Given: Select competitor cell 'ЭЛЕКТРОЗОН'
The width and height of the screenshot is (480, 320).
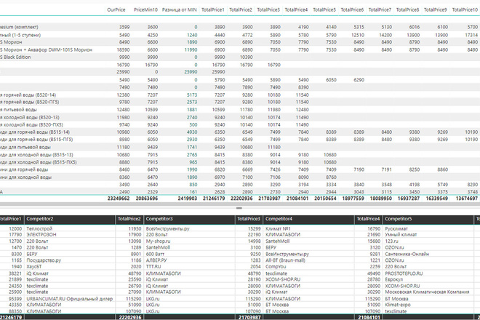Looking at the screenshot, I should point(41,235).
